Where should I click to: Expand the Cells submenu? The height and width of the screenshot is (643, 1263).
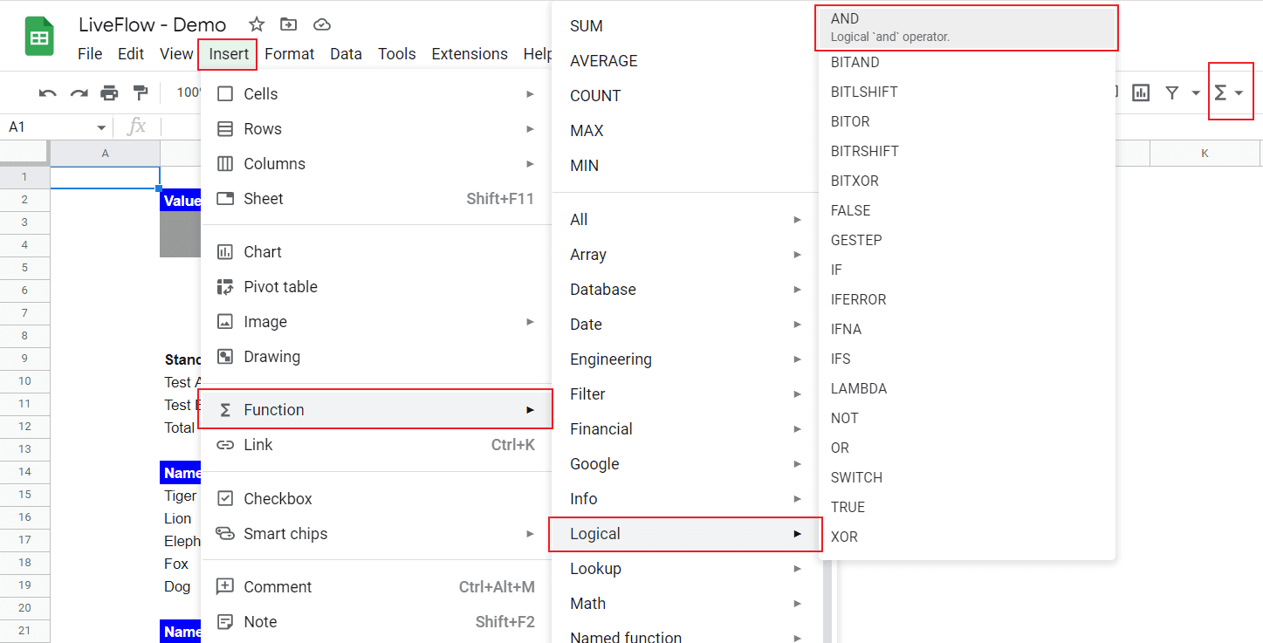(x=376, y=94)
